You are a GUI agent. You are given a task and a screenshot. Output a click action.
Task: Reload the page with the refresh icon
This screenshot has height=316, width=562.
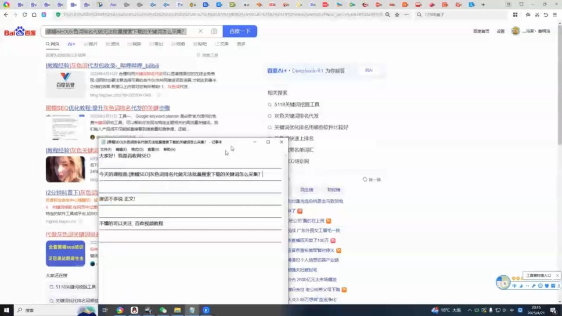click(25, 14)
